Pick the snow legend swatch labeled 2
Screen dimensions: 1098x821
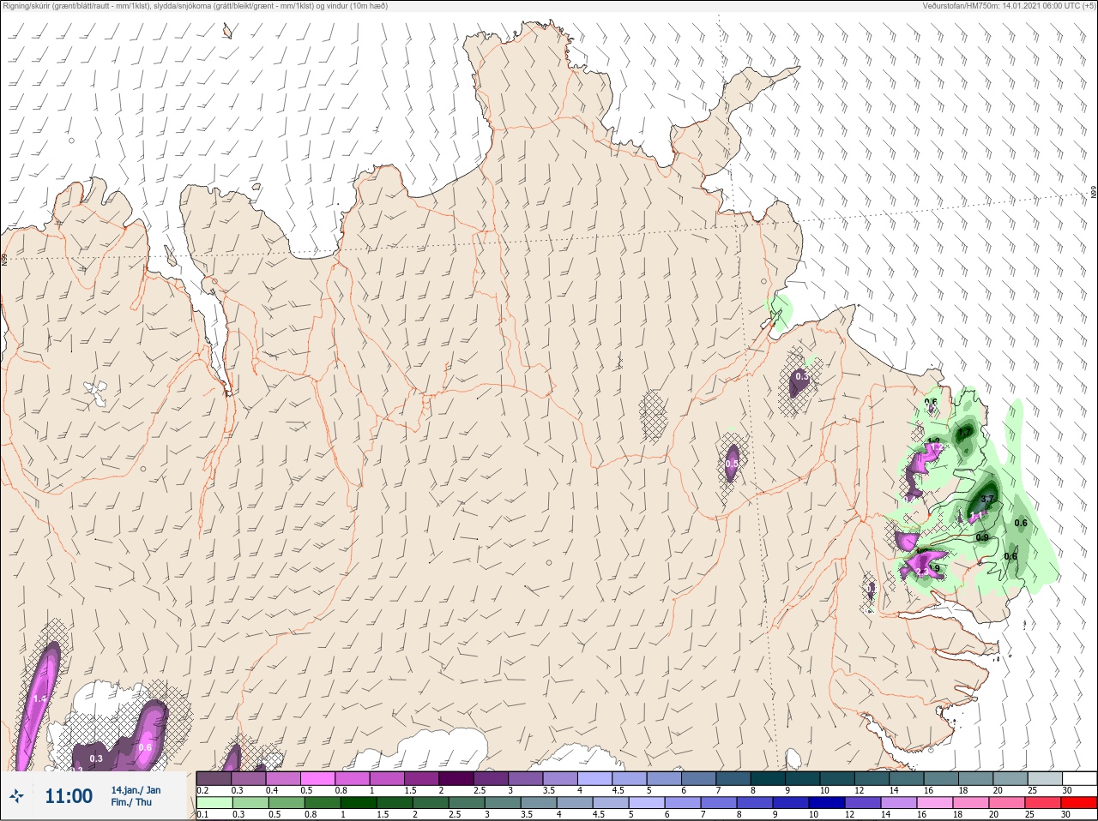click(x=456, y=778)
